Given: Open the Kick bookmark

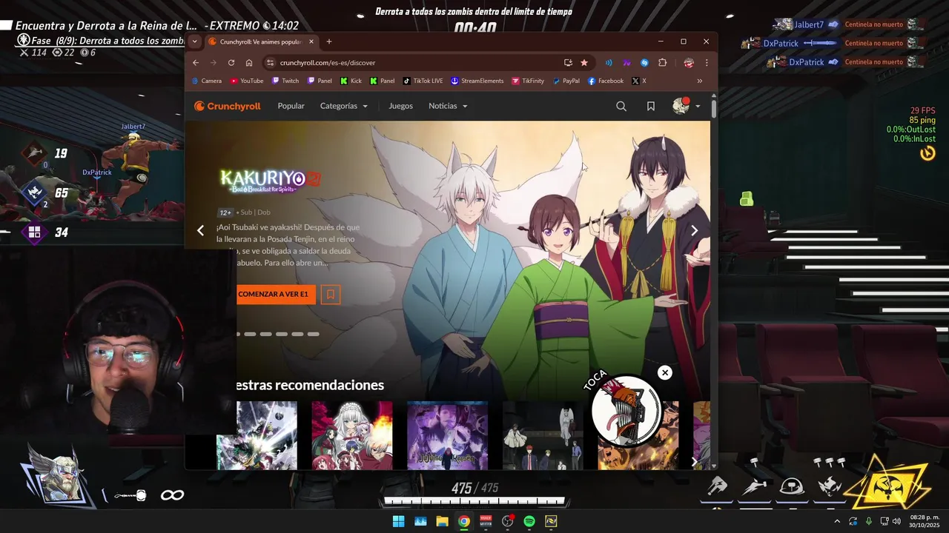Looking at the screenshot, I should [351, 81].
